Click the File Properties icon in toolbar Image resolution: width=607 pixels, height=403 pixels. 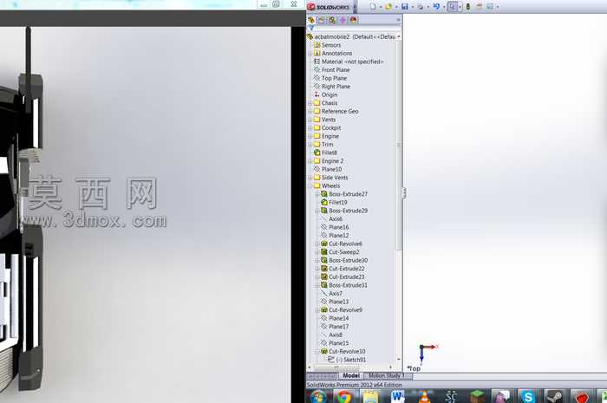click(x=479, y=7)
